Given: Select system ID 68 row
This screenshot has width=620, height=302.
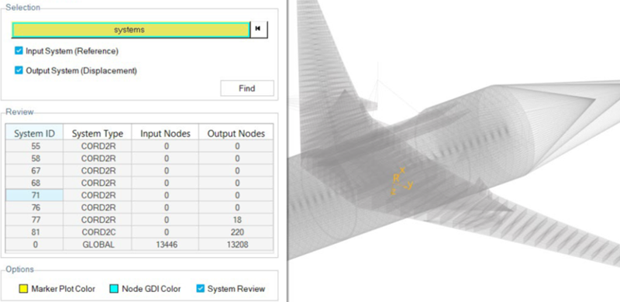Looking at the screenshot, I should pos(139,183).
